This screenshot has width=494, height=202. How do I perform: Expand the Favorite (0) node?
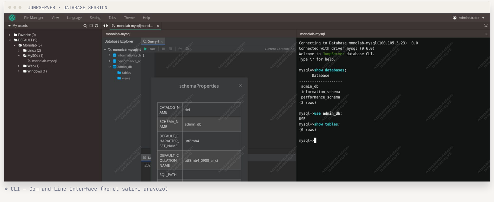click(x=10, y=35)
